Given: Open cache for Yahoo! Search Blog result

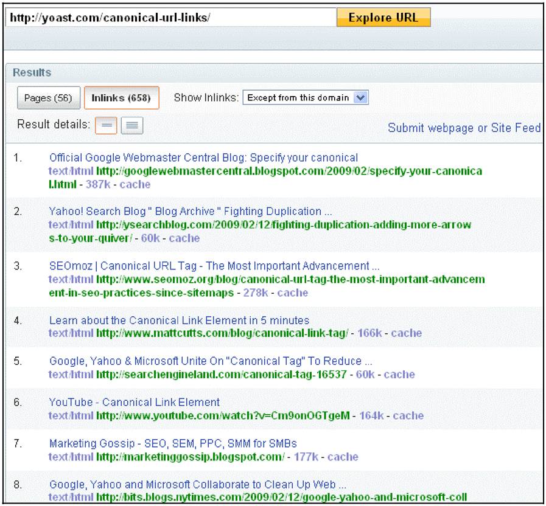Looking at the screenshot, I should [184, 238].
